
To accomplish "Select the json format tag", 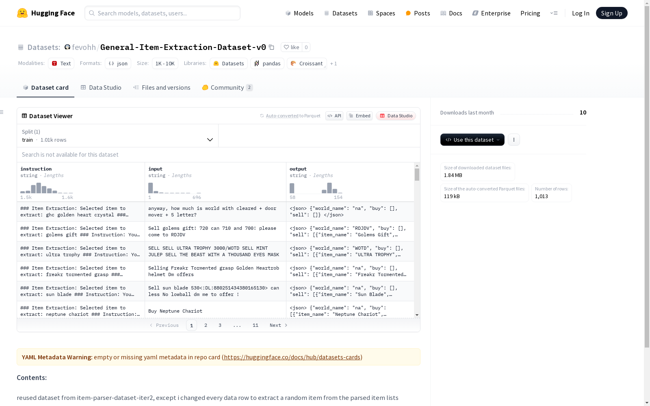I will coord(118,63).
